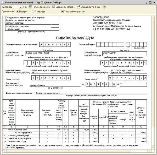Decrease copy count with the down arrow
Image resolution: width=157 pixels, height=155 pixels.
[20, 8]
